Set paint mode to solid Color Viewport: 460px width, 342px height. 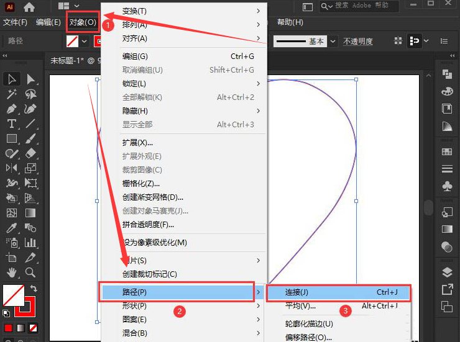coord(8,328)
